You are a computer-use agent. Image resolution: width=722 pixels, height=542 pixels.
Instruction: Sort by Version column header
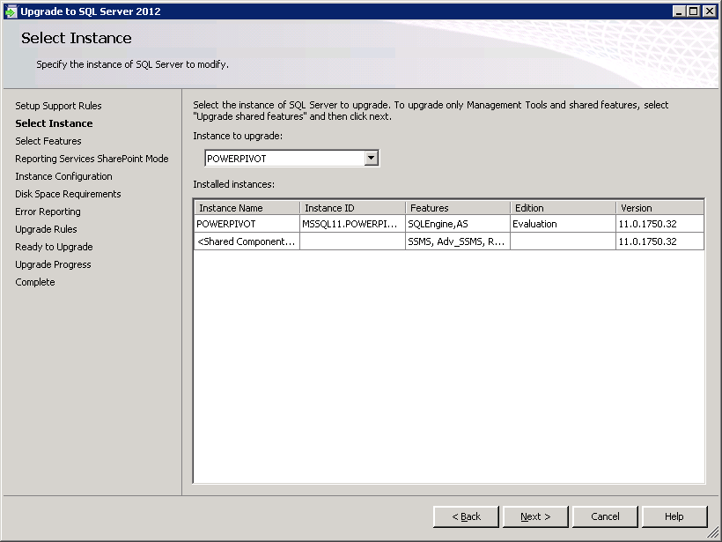(x=659, y=208)
